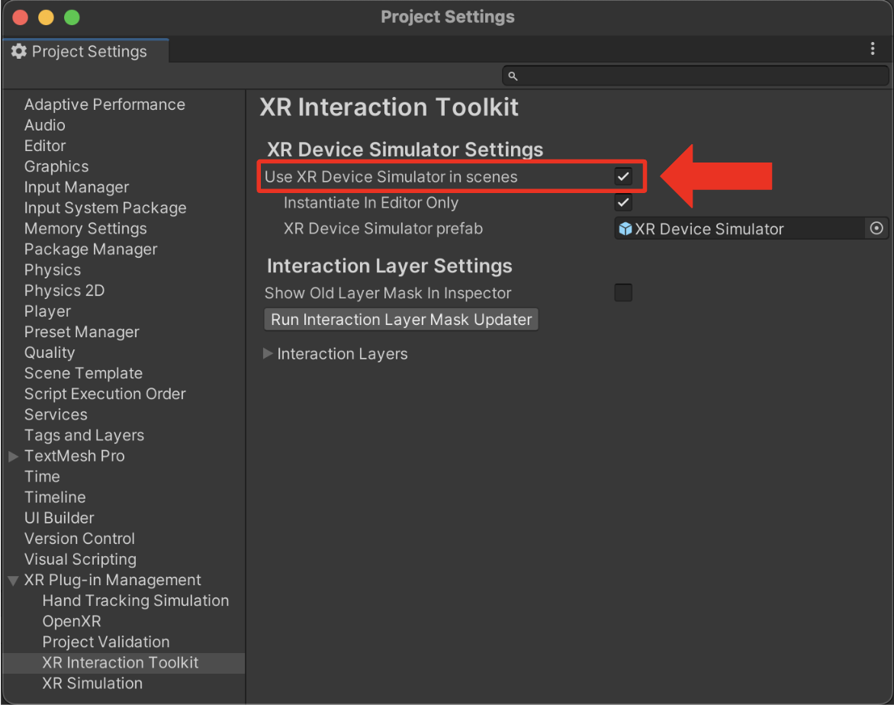Open Hand Tracking Simulation settings
This screenshot has height=705, width=894.
coord(136,600)
